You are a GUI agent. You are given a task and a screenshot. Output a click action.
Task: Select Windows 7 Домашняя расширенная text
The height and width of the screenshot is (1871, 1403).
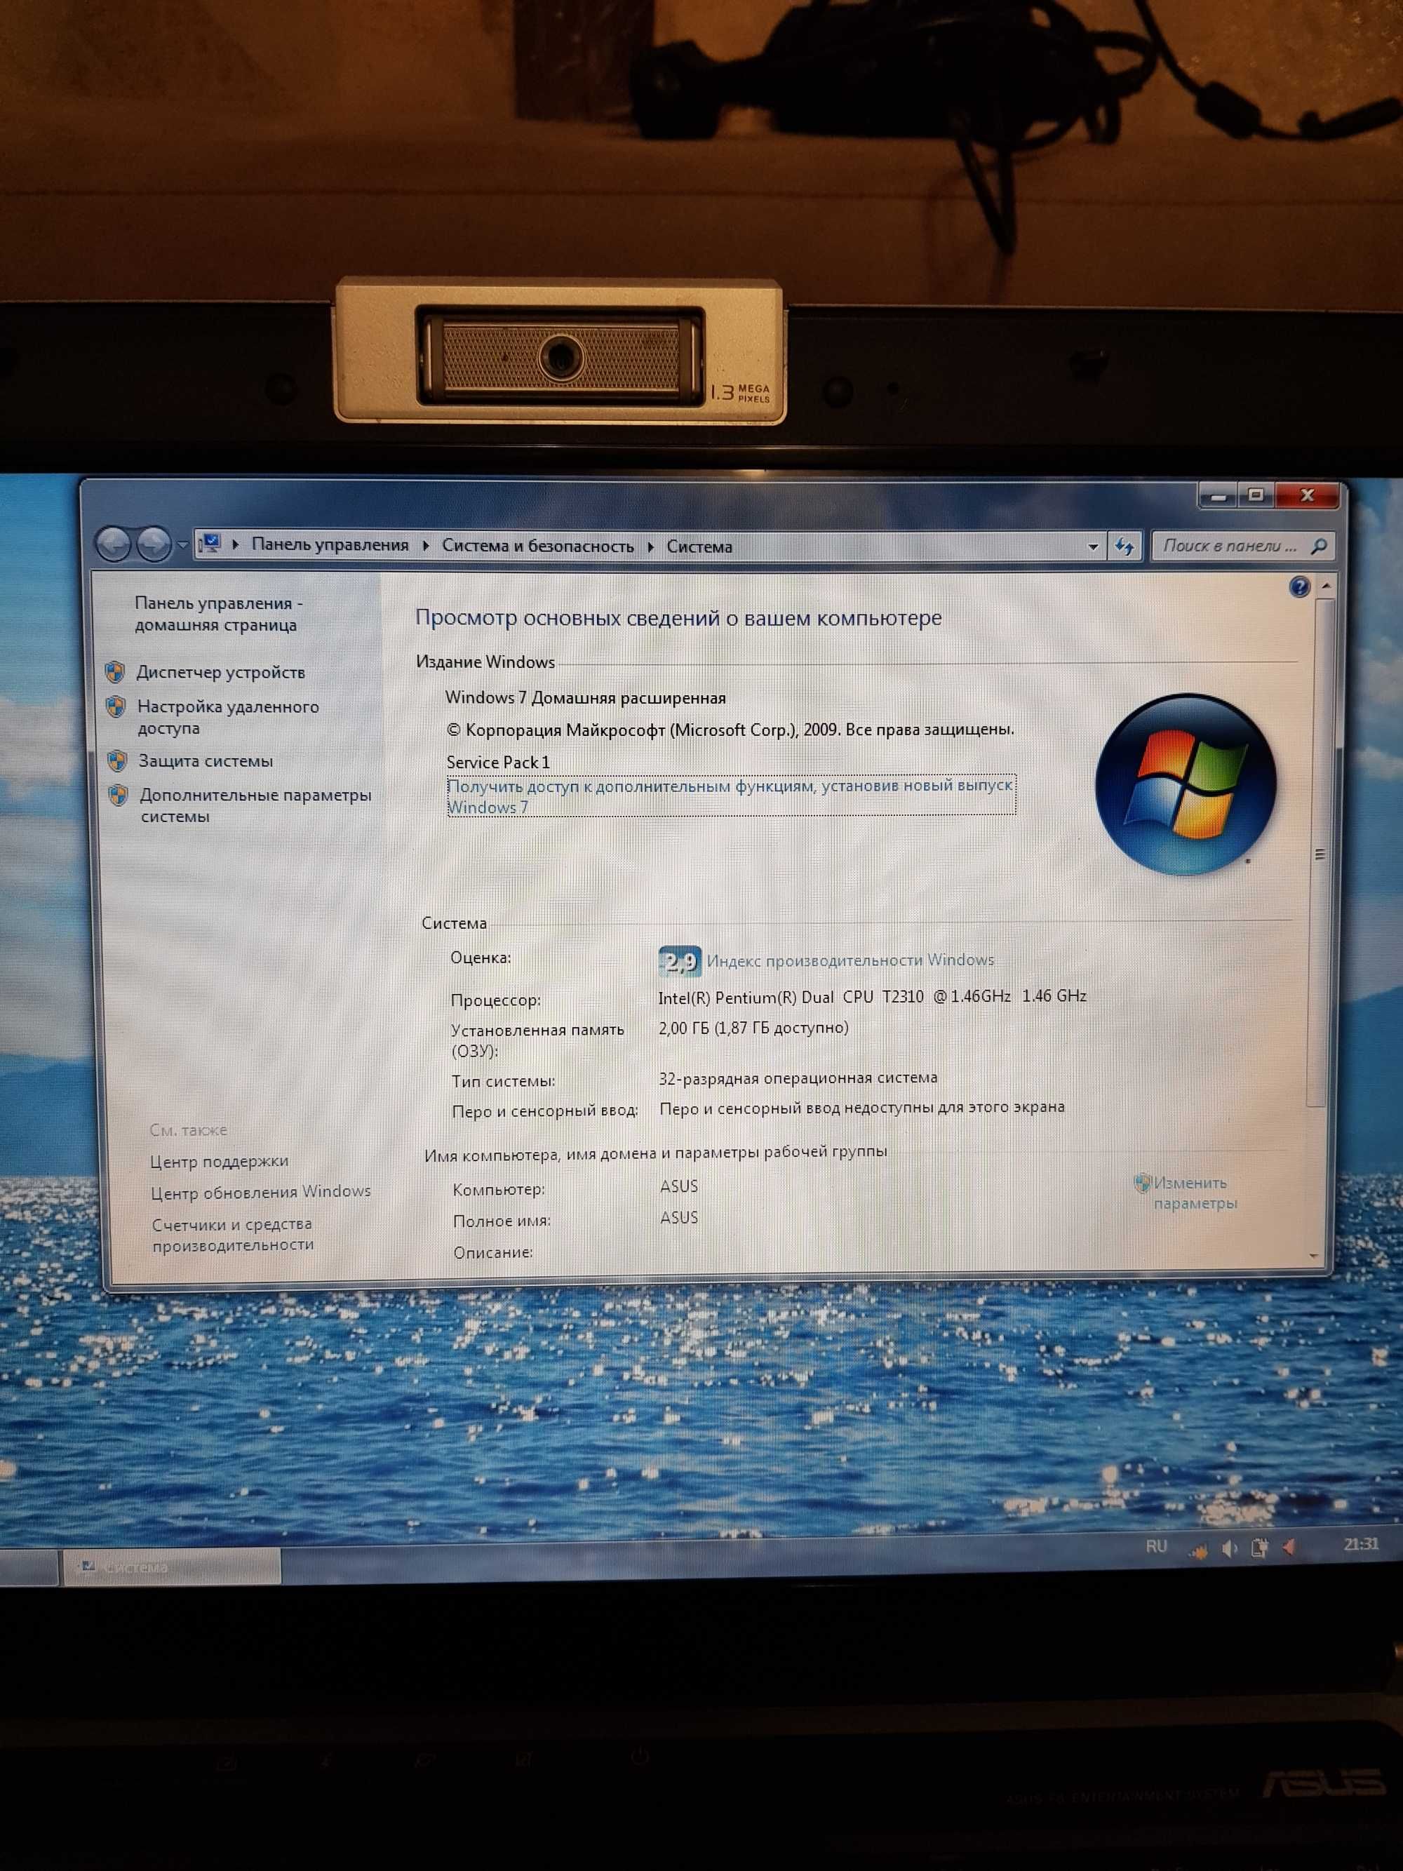click(x=586, y=698)
